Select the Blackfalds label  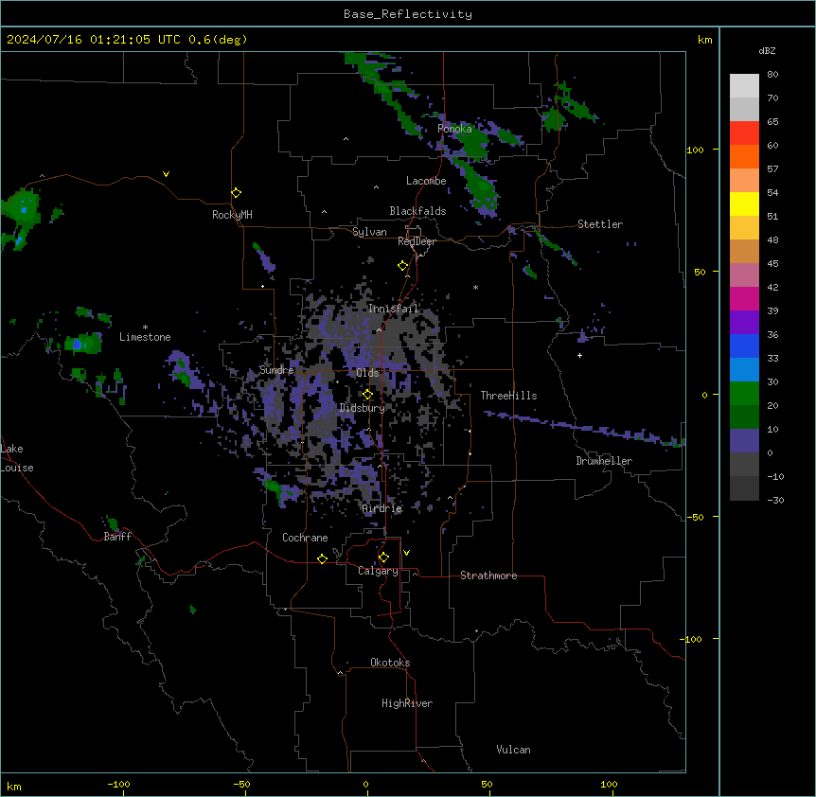coord(417,211)
